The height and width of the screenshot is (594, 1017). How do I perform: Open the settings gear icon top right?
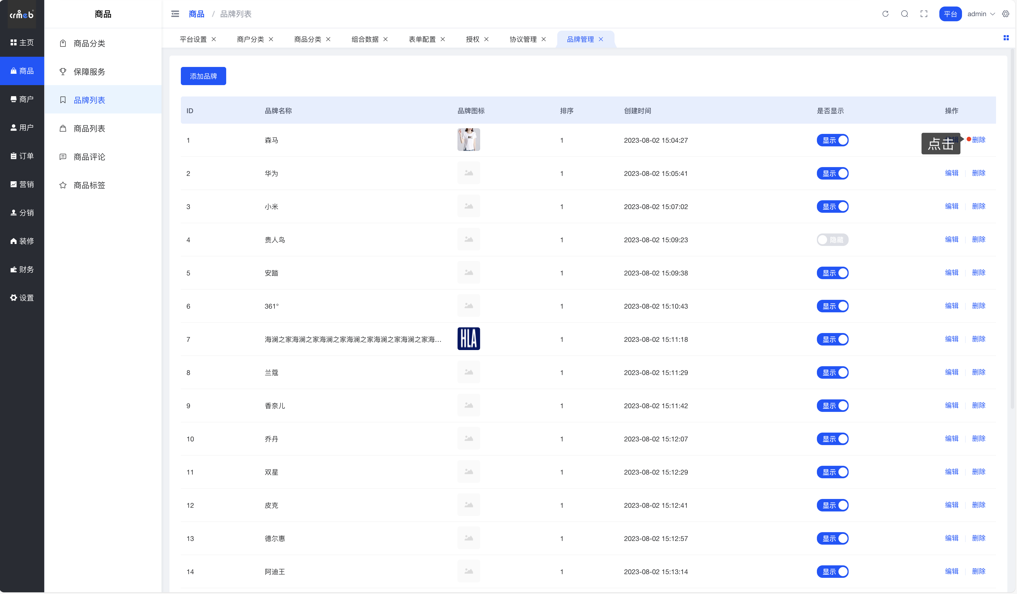click(1005, 14)
